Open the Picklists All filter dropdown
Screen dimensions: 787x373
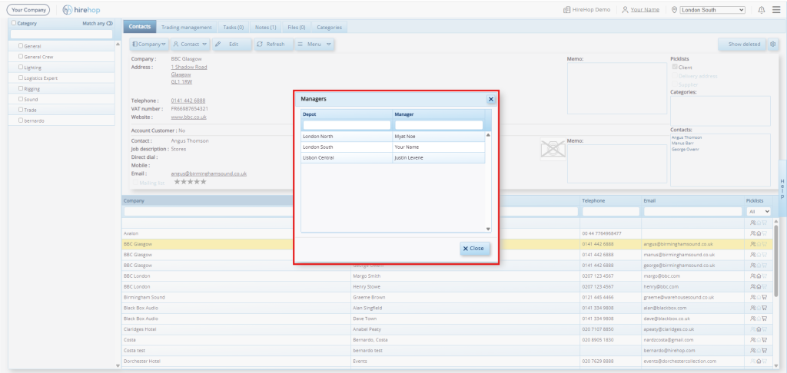[759, 212]
